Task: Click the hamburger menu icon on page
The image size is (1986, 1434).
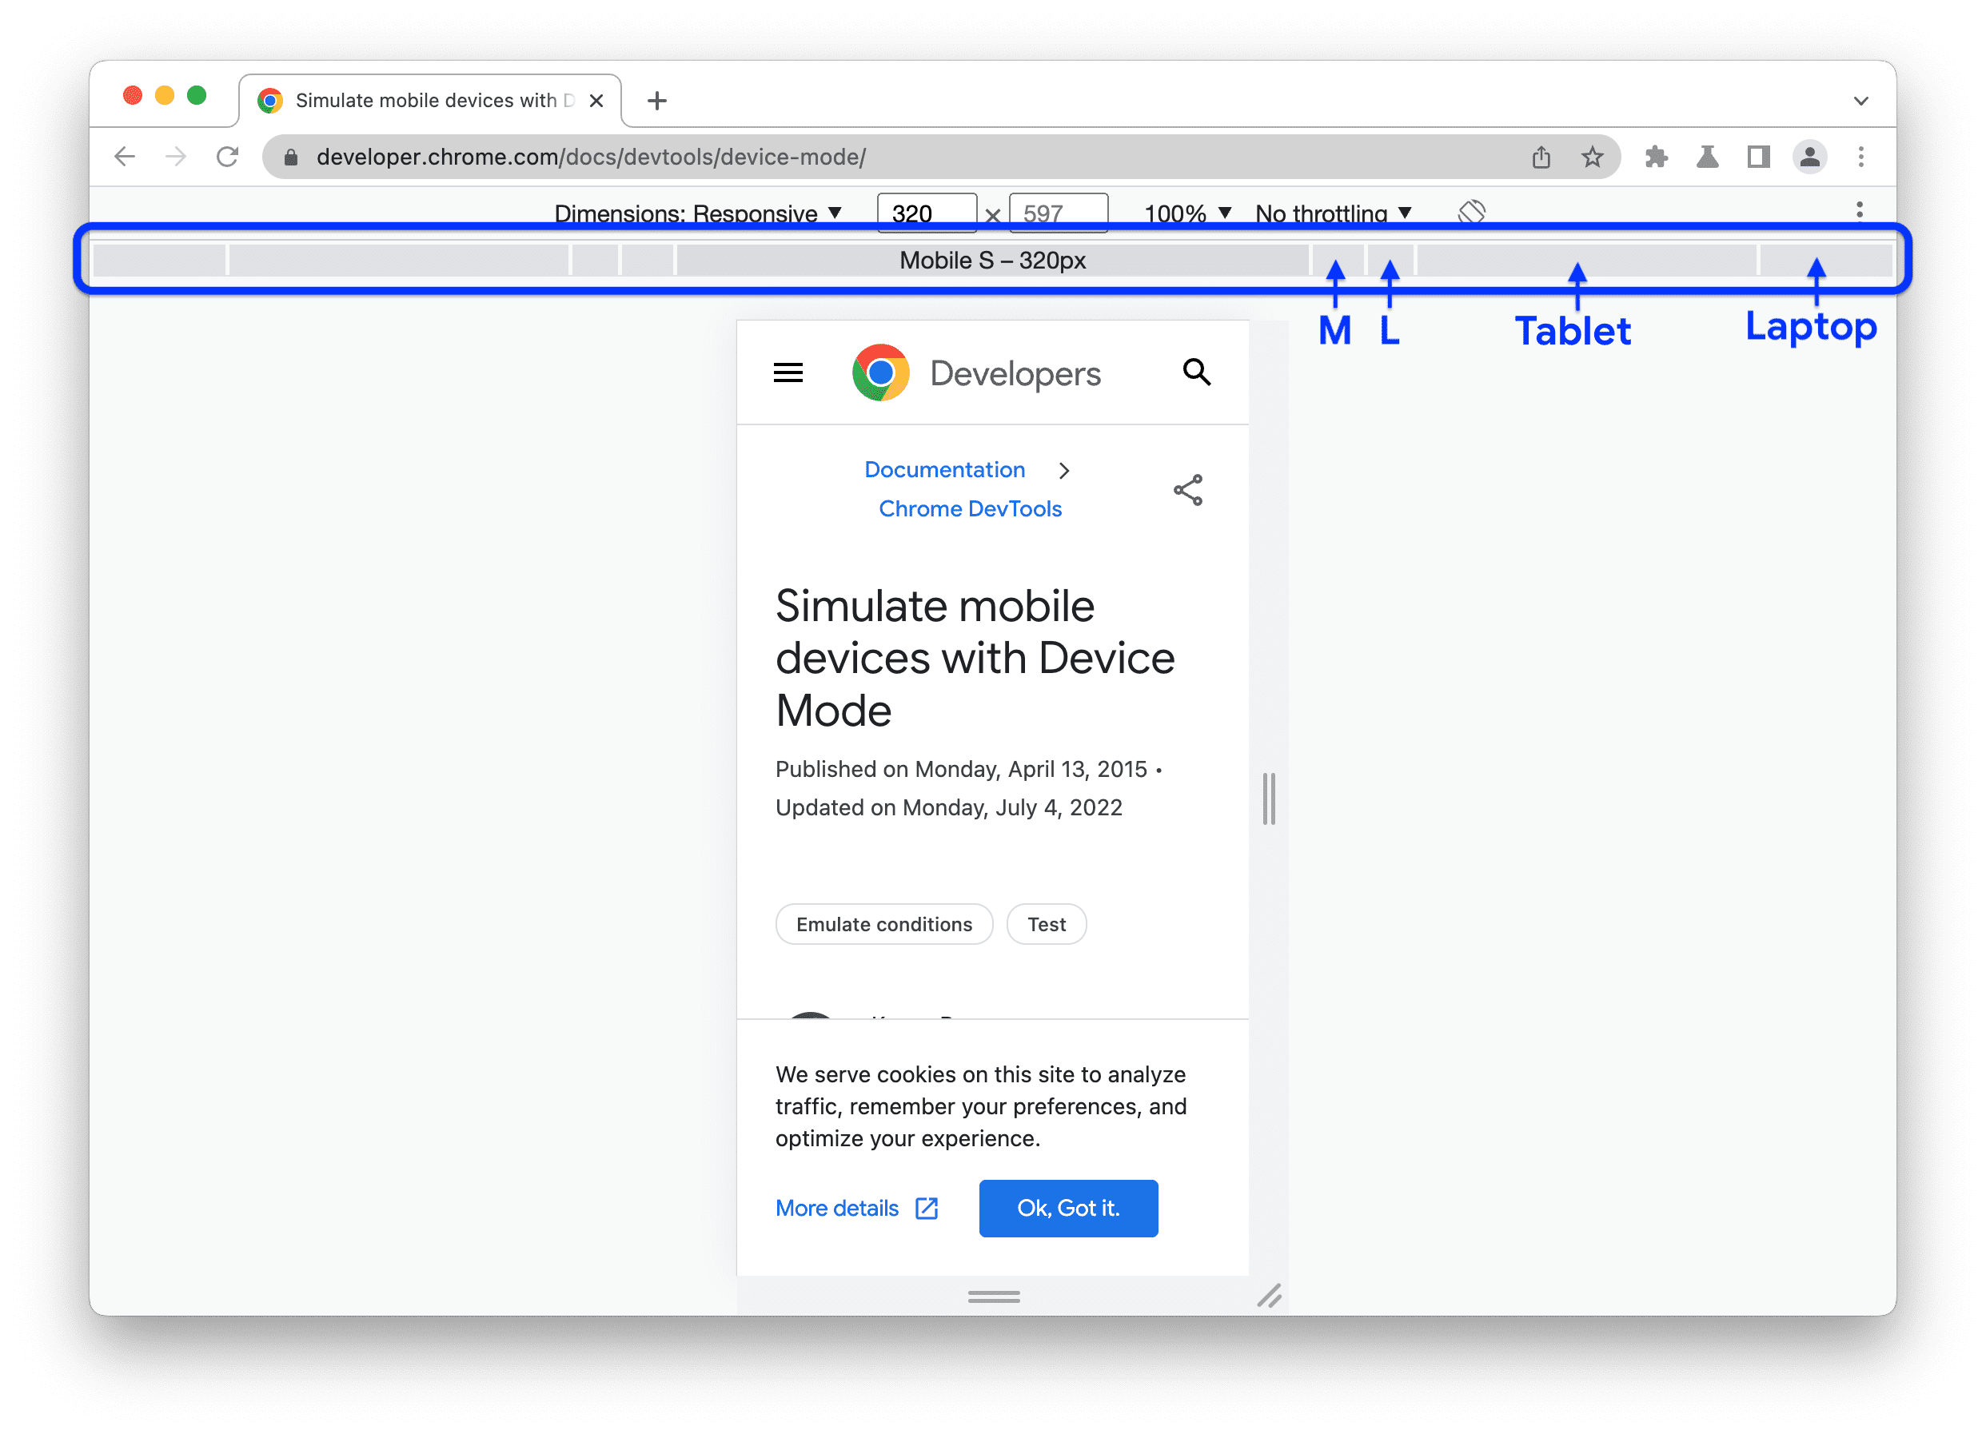Action: (x=788, y=373)
